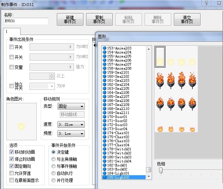Click the blue icon beside 154-Animal04

105,52
